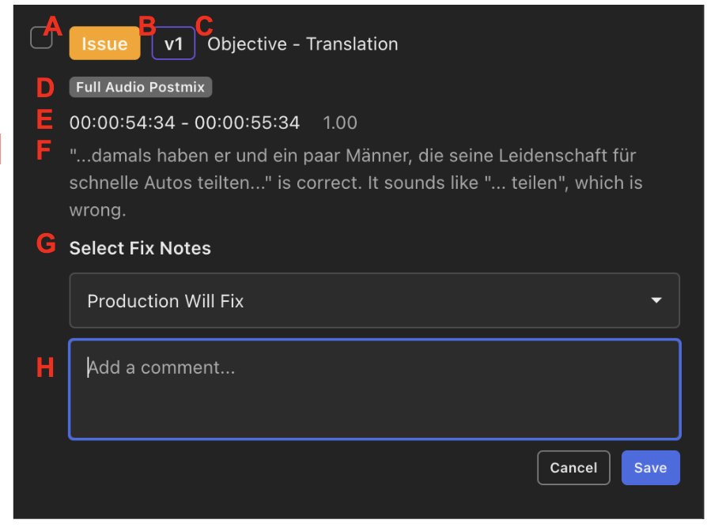Viewport: 707px width, 531px height.
Task: Tick the checkbox next to the Issue badge
Action: [40, 38]
